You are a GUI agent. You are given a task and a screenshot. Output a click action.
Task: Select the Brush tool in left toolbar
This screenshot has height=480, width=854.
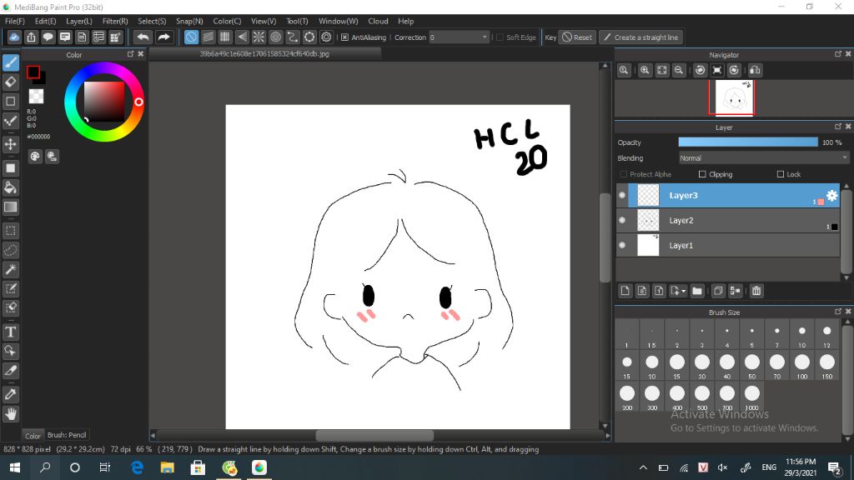pyautogui.click(x=10, y=62)
